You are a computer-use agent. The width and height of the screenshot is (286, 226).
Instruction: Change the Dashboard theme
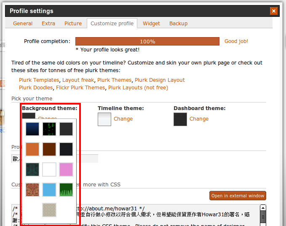pyautogui.click(x=199, y=119)
